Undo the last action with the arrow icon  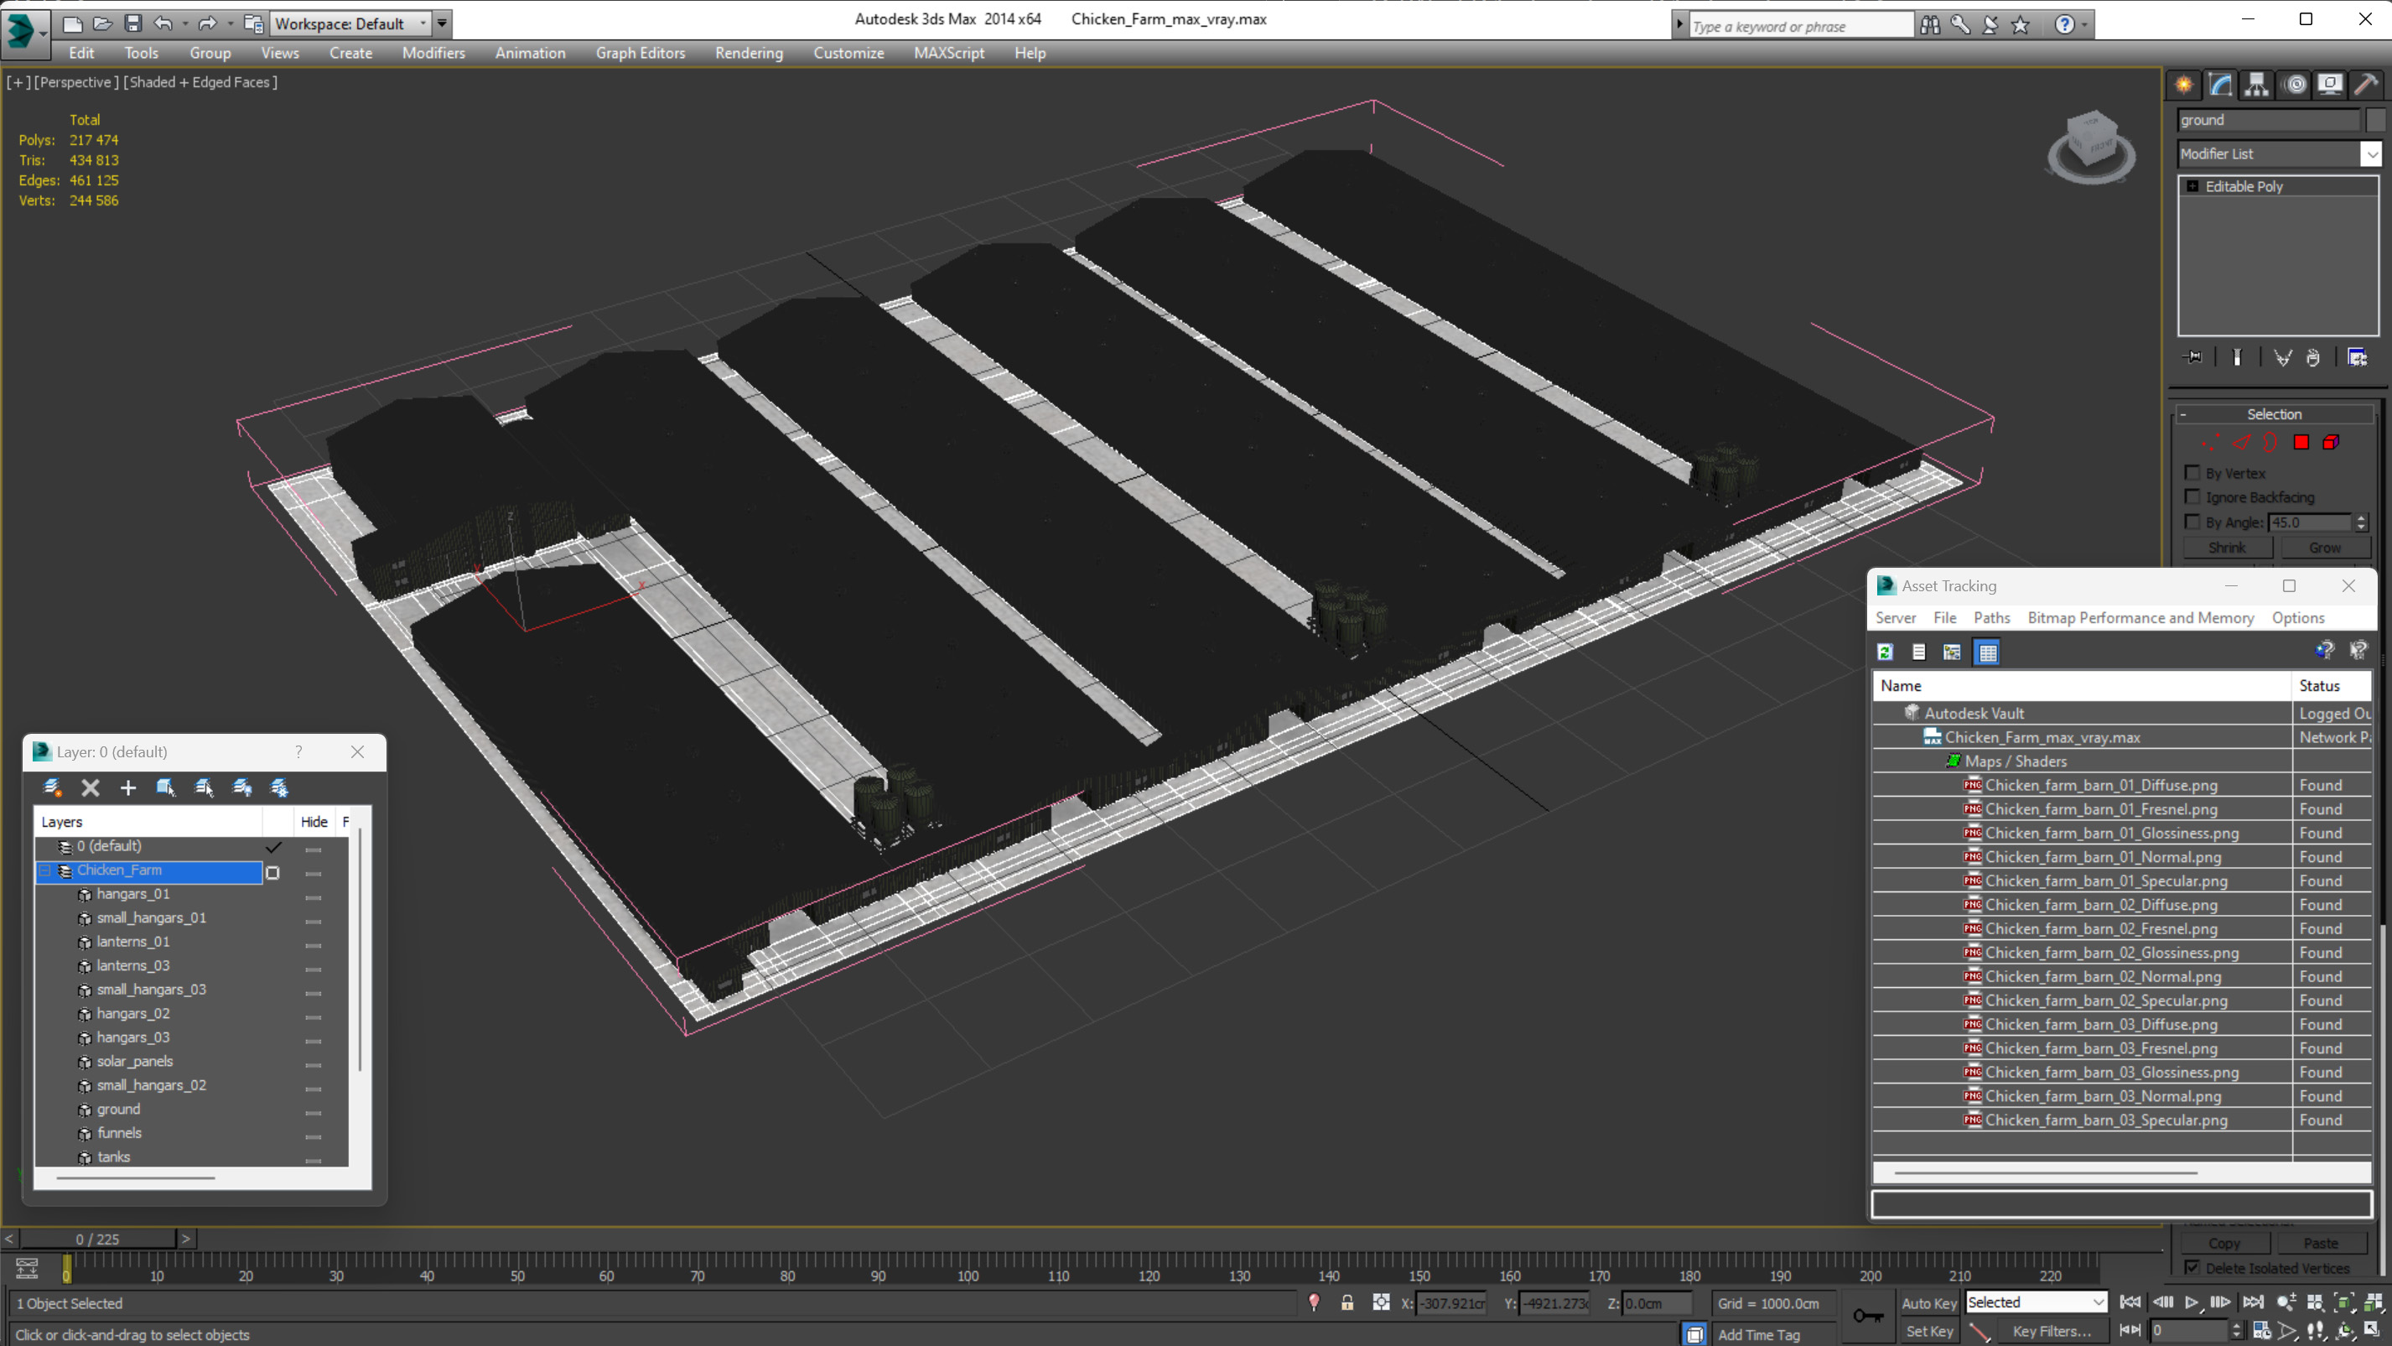point(163,23)
